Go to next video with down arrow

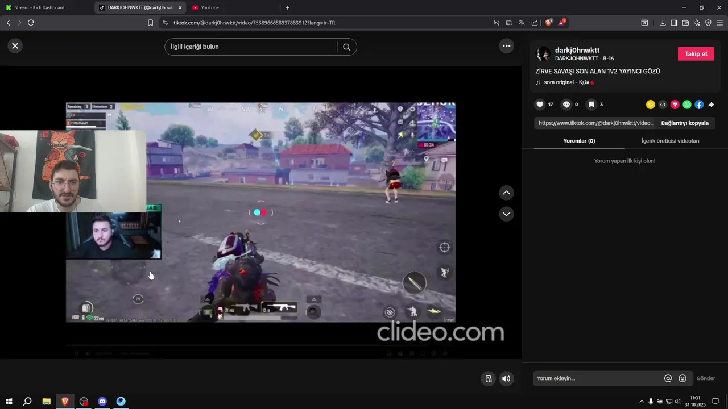pos(506,214)
